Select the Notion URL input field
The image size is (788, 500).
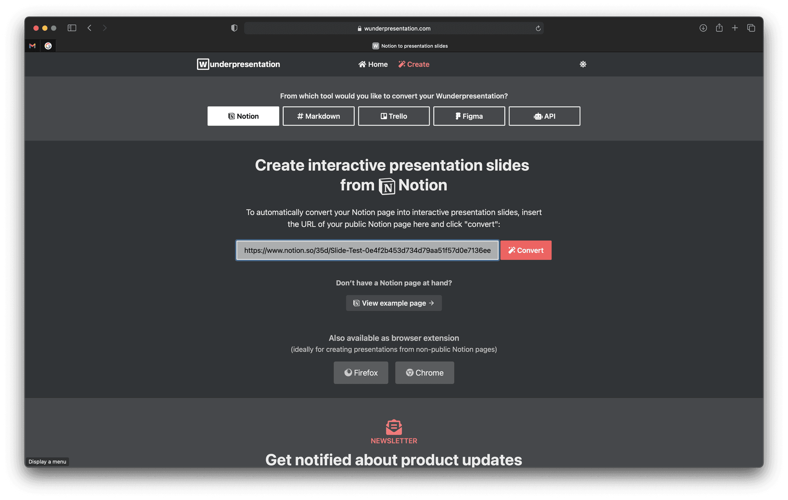pos(368,250)
